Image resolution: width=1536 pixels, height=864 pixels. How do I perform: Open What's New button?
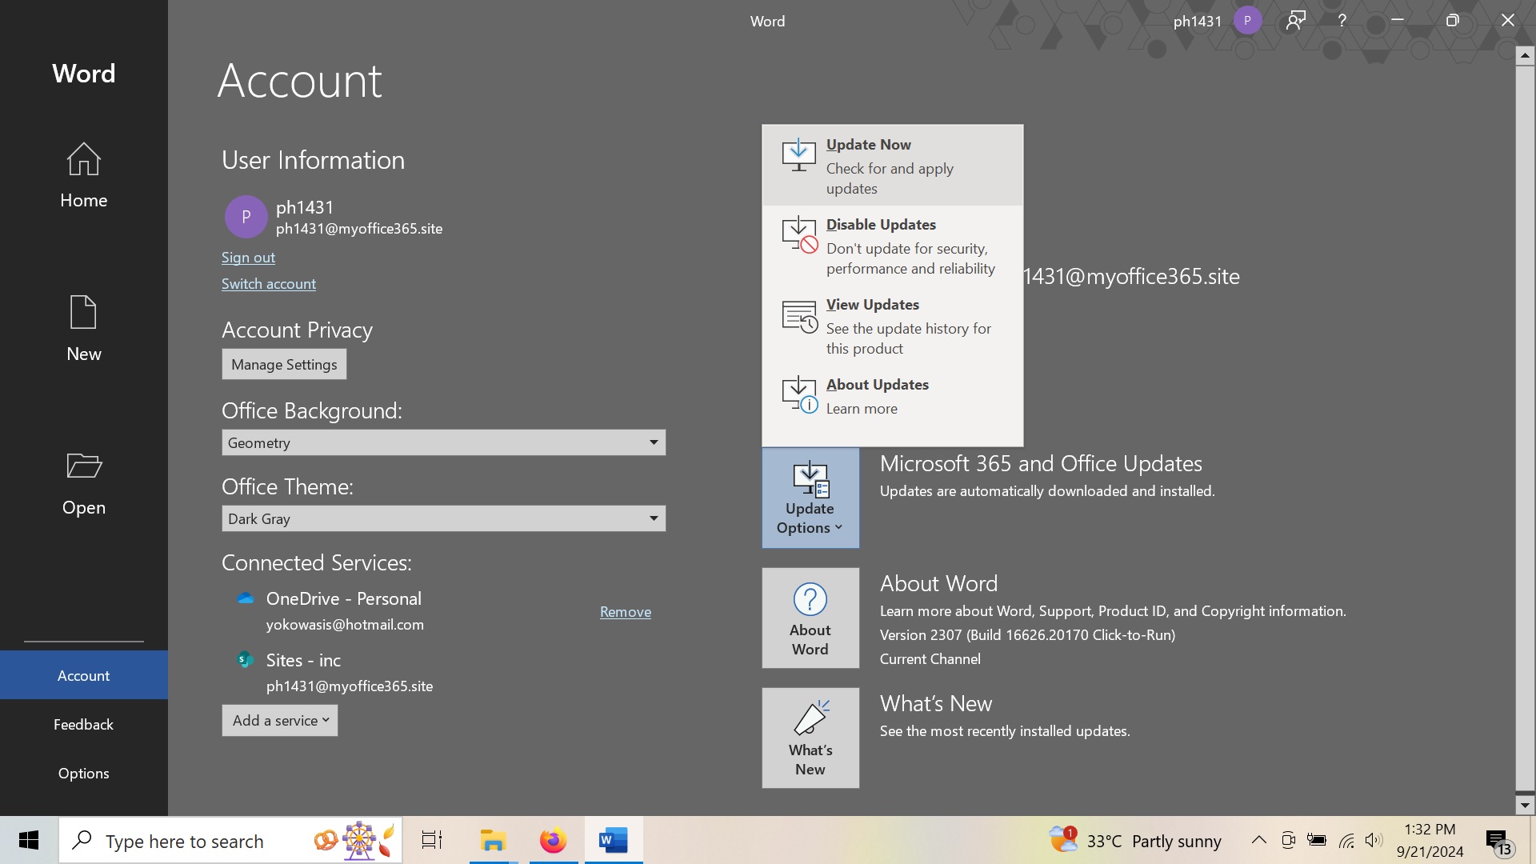[x=810, y=738]
